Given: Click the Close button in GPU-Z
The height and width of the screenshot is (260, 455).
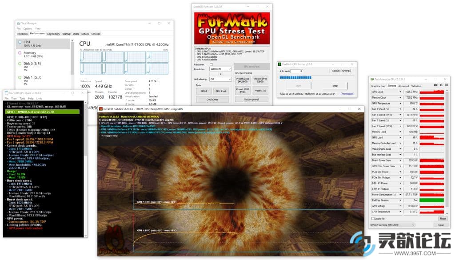Looking at the screenshot, I should pos(441,225).
